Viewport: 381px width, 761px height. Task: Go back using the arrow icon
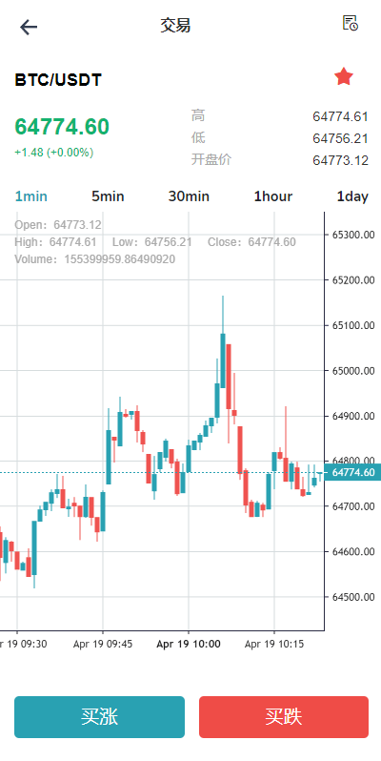point(29,27)
